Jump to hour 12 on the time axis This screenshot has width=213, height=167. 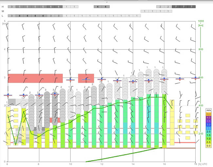click(x=102, y=164)
